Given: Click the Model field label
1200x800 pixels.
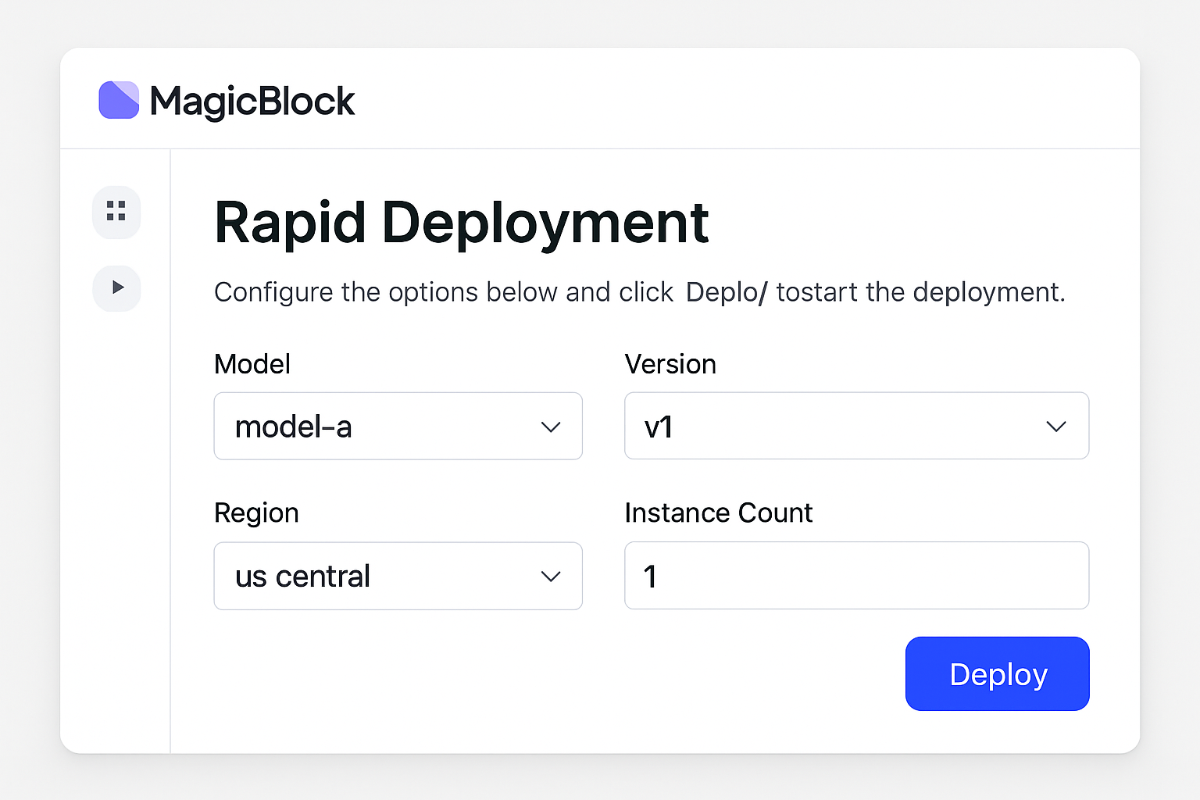Looking at the screenshot, I should point(252,363).
